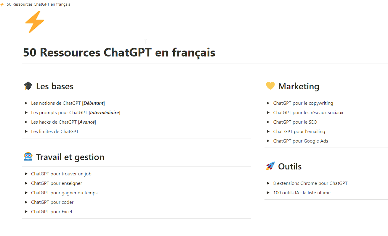388x236 pixels.
Task: Open 'ChatGPT pour le copywriting' item
Action: coord(303,103)
